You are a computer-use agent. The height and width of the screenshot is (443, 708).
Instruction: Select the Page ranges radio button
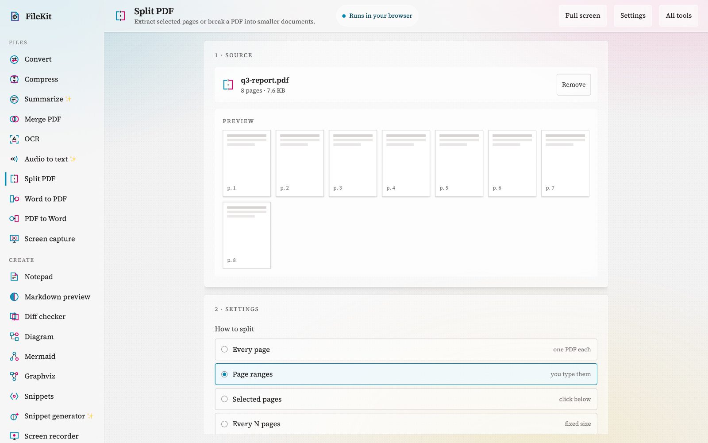[224, 374]
